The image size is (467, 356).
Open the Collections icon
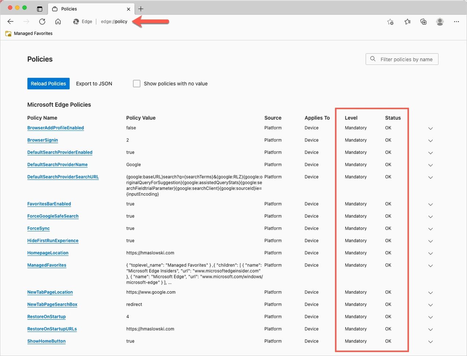[424, 22]
